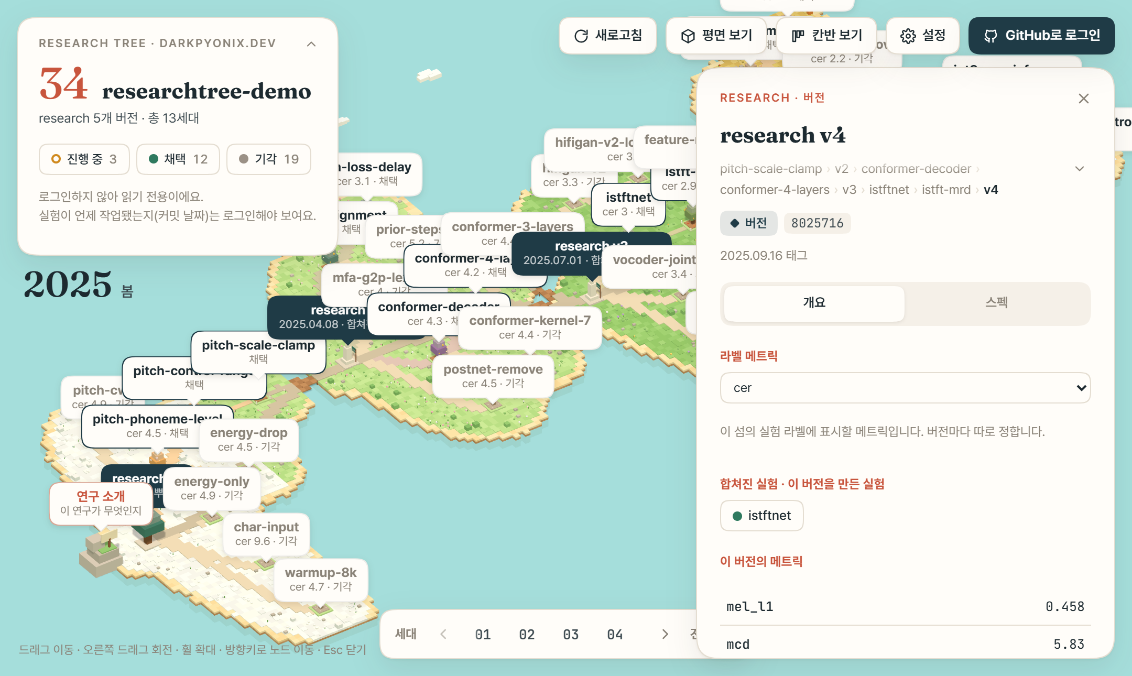Image resolution: width=1132 pixels, height=676 pixels.
Task: Select generation 03
Action: 571,635
